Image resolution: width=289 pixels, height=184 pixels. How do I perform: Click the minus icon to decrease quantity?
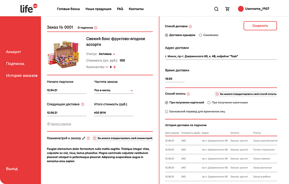pyautogui.click(x=107, y=67)
